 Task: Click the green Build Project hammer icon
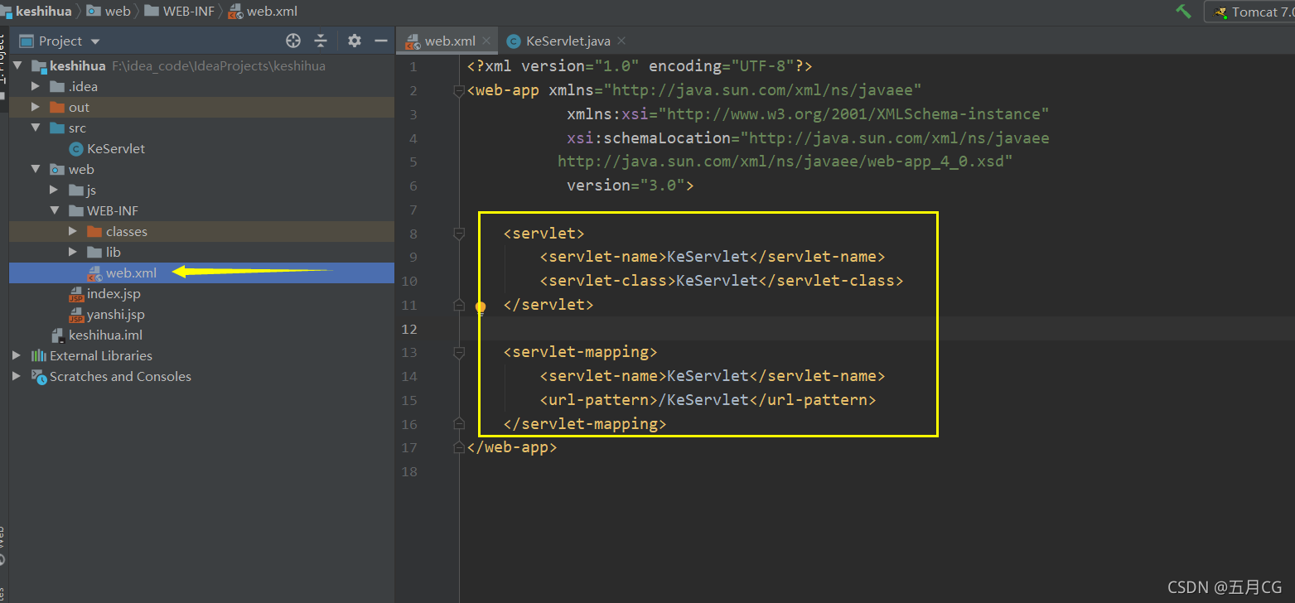(x=1183, y=11)
